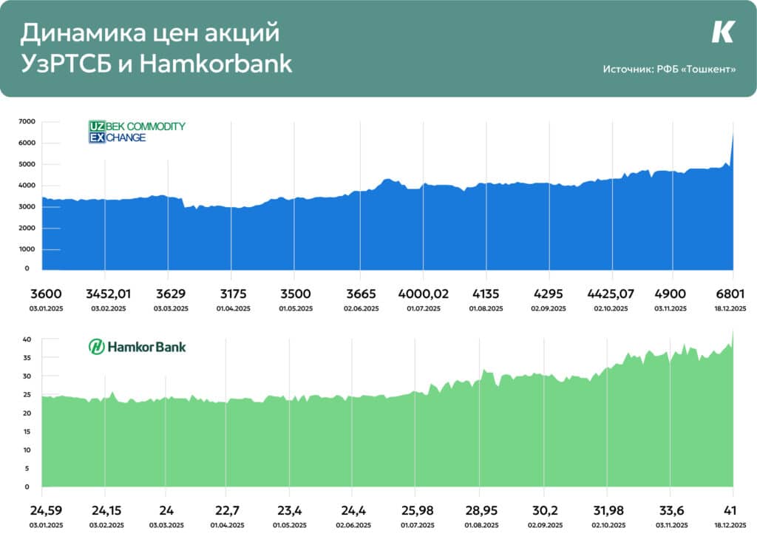Image resolution: width=757 pixels, height=548 pixels.
Task: Select the 30,2 value label for 02.09.2025
Action: [x=544, y=510]
